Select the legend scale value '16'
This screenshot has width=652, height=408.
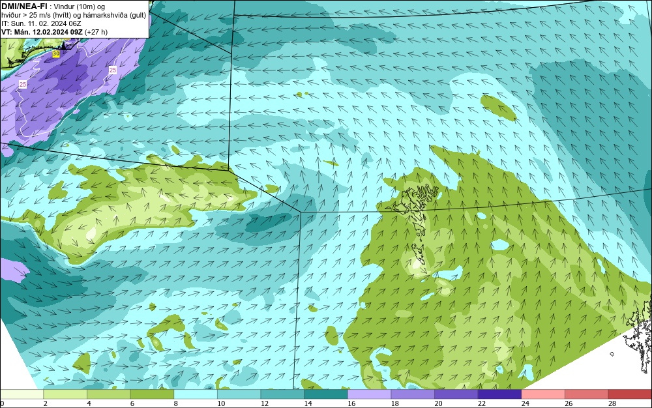(351, 403)
